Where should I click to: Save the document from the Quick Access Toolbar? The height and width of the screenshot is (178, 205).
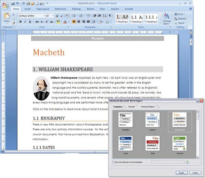tap(13, 3)
